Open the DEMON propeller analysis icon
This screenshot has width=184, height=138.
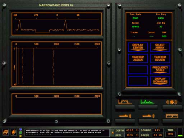172,102
